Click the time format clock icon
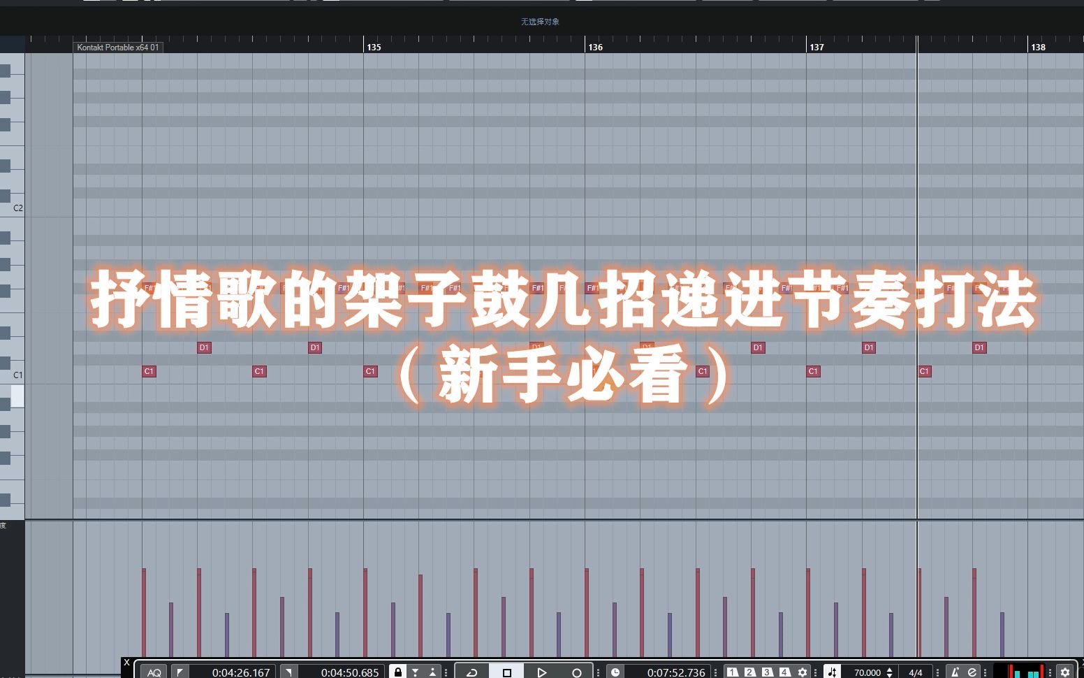Screen dimensions: 1084x678 [x=615, y=672]
